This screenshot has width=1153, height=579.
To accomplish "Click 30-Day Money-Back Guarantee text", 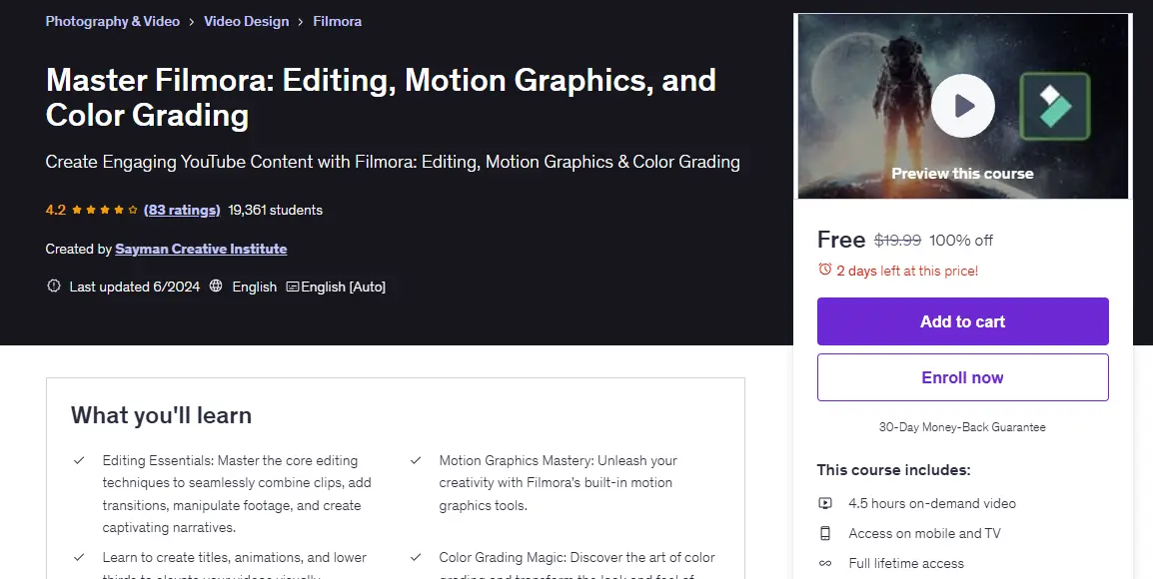I will pos(962,427).
